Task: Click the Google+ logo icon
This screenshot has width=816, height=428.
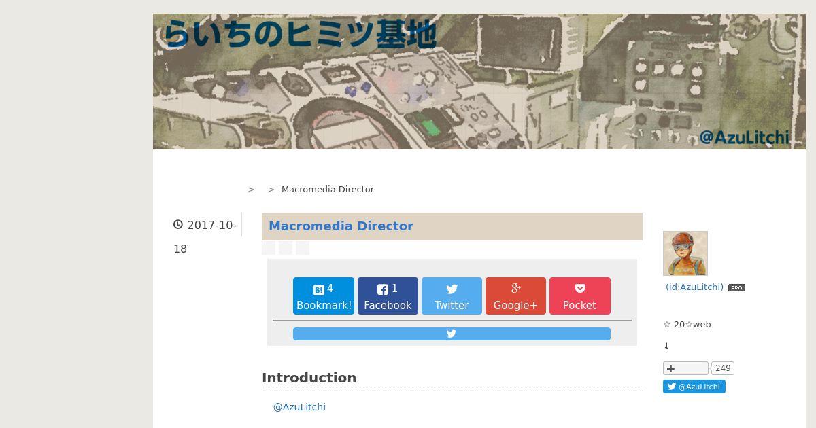Action: tap(516, 288)
